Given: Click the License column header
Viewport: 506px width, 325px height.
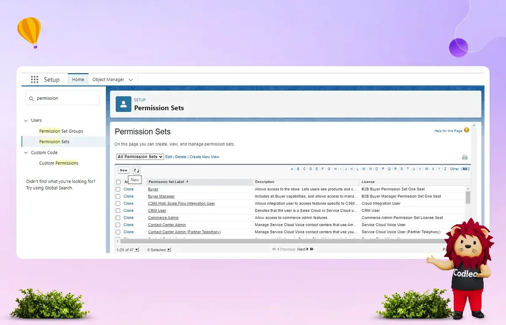Looking at the screenshot, I should pyautogui.click(x=368, y=182).
